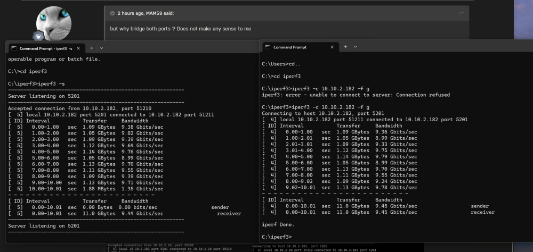
Task: Click the share arrow on the quote header
Action: (461, 13)
